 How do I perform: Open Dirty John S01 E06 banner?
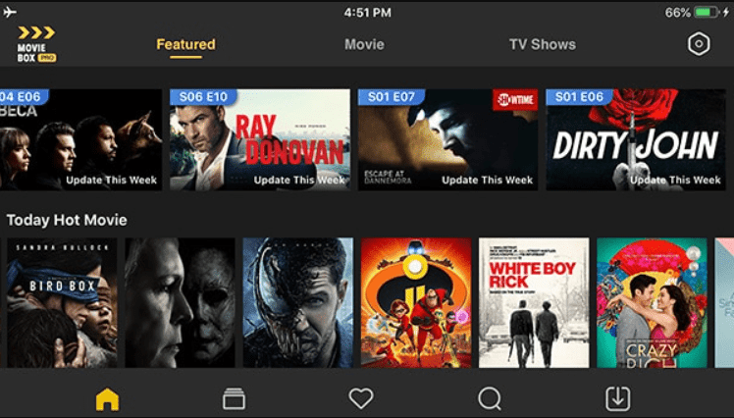tap(636, 139)
